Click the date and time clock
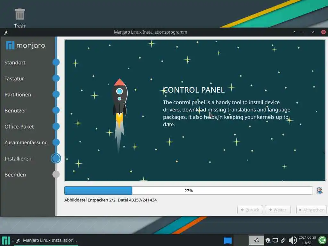The image size is (328, 246). click(x=307, y=240)
